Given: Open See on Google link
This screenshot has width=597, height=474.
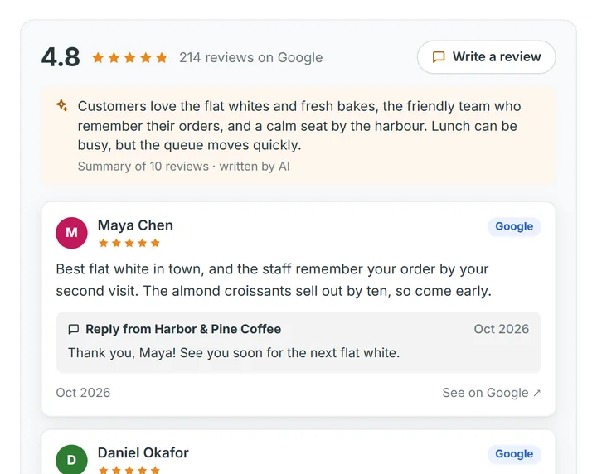Looking at the screenshot, I should (491, 393).
